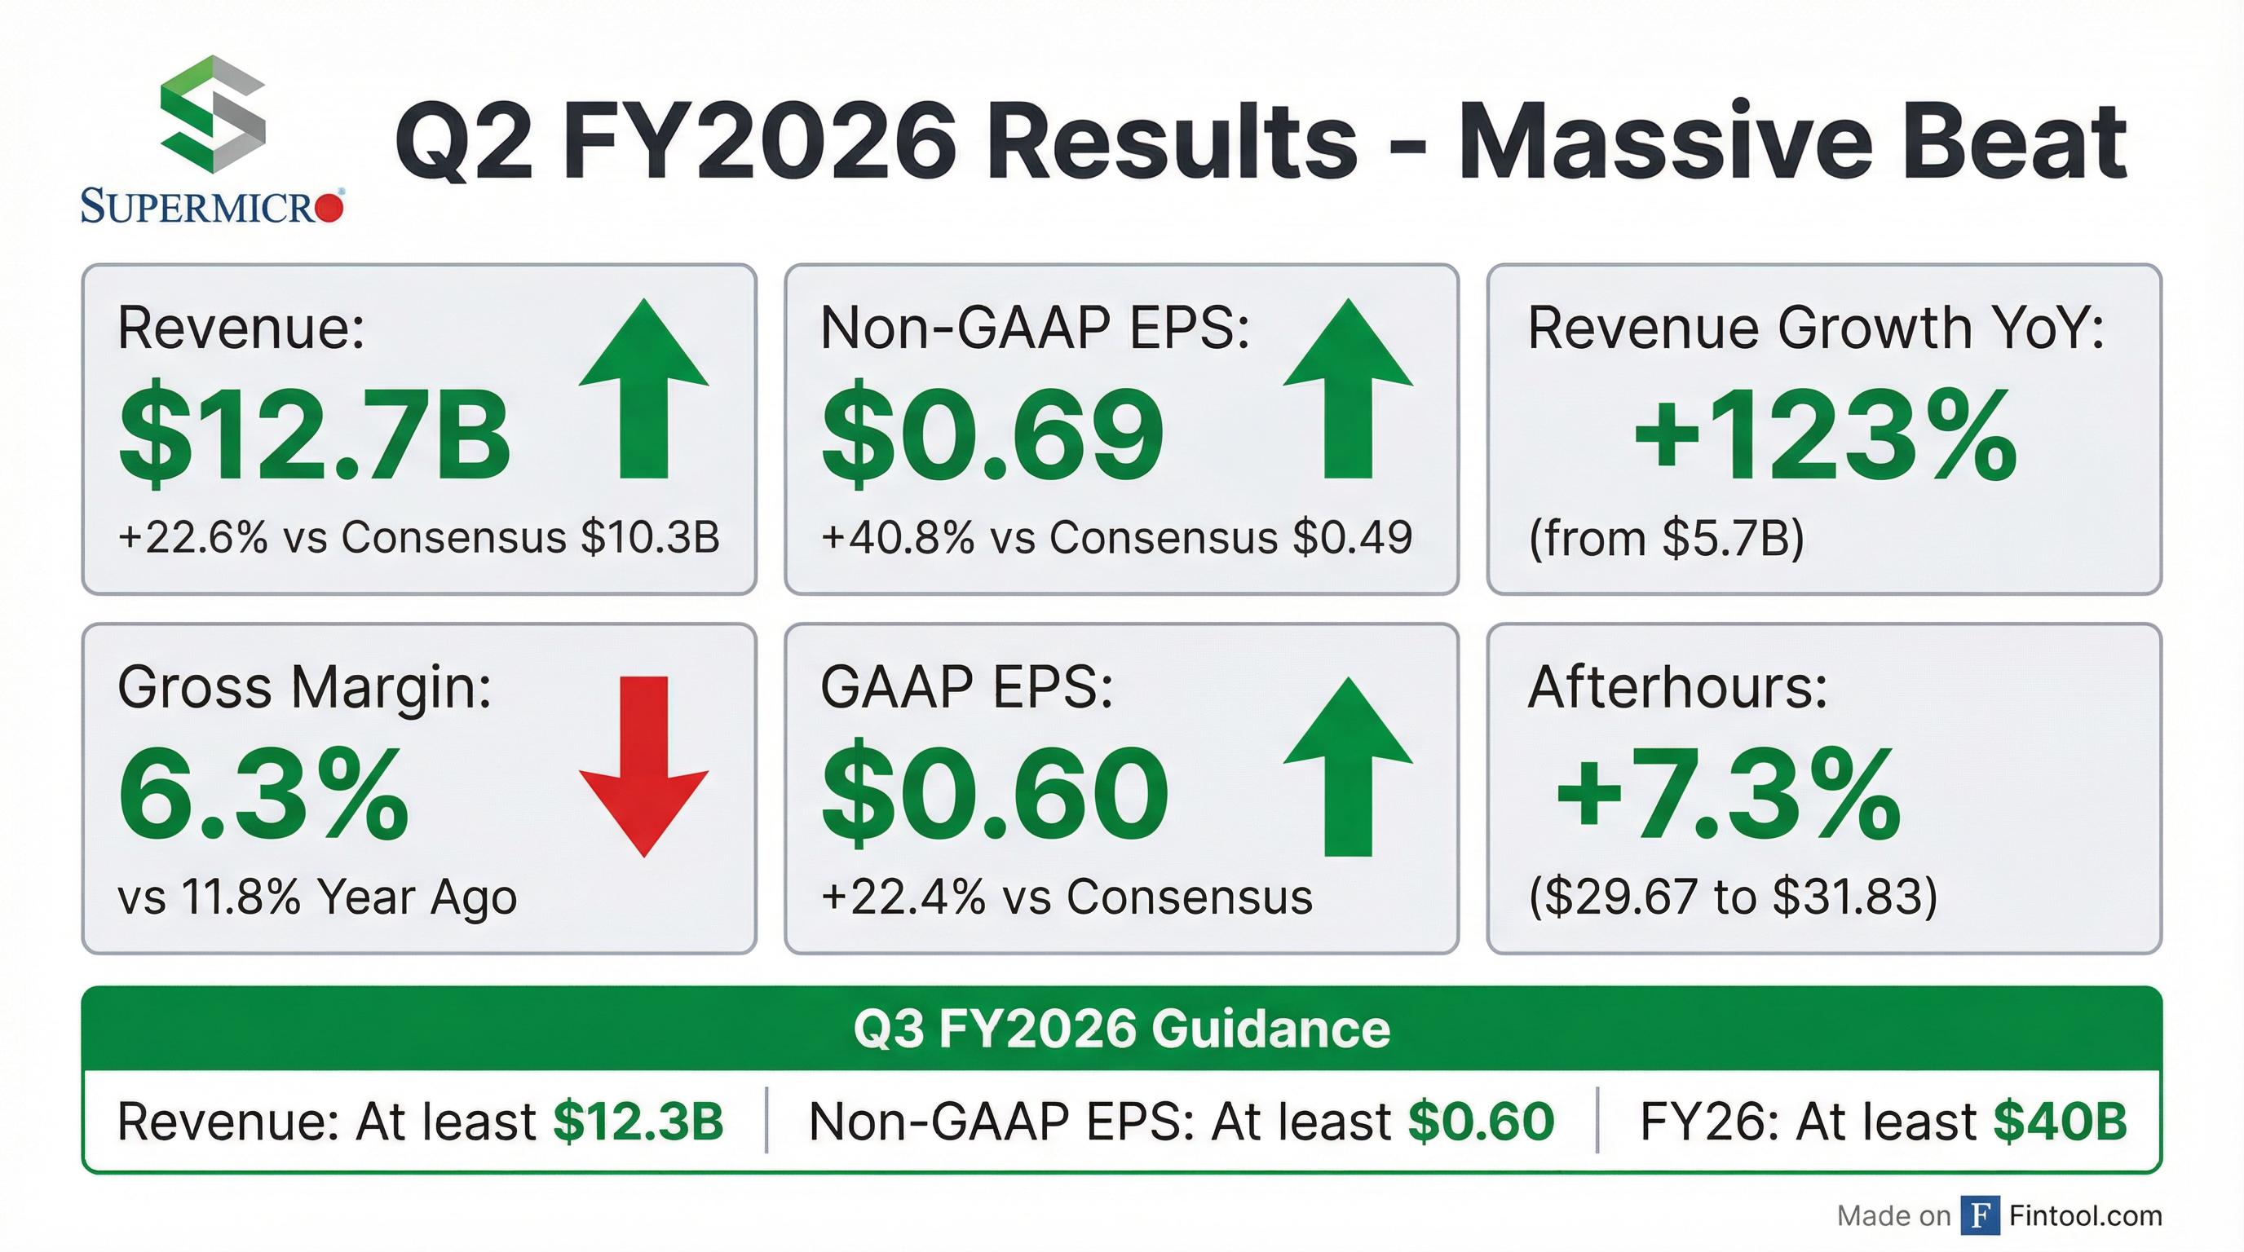Click the guidance Non-GAAP EPS $0.60 amount
The image size is (2244, 1252).
[1481, 1122]
